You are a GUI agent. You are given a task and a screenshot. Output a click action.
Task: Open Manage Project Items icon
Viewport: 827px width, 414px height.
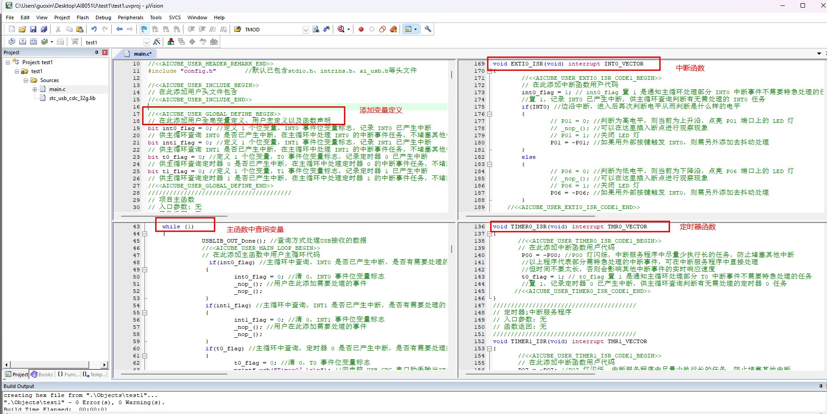[171, 42]
